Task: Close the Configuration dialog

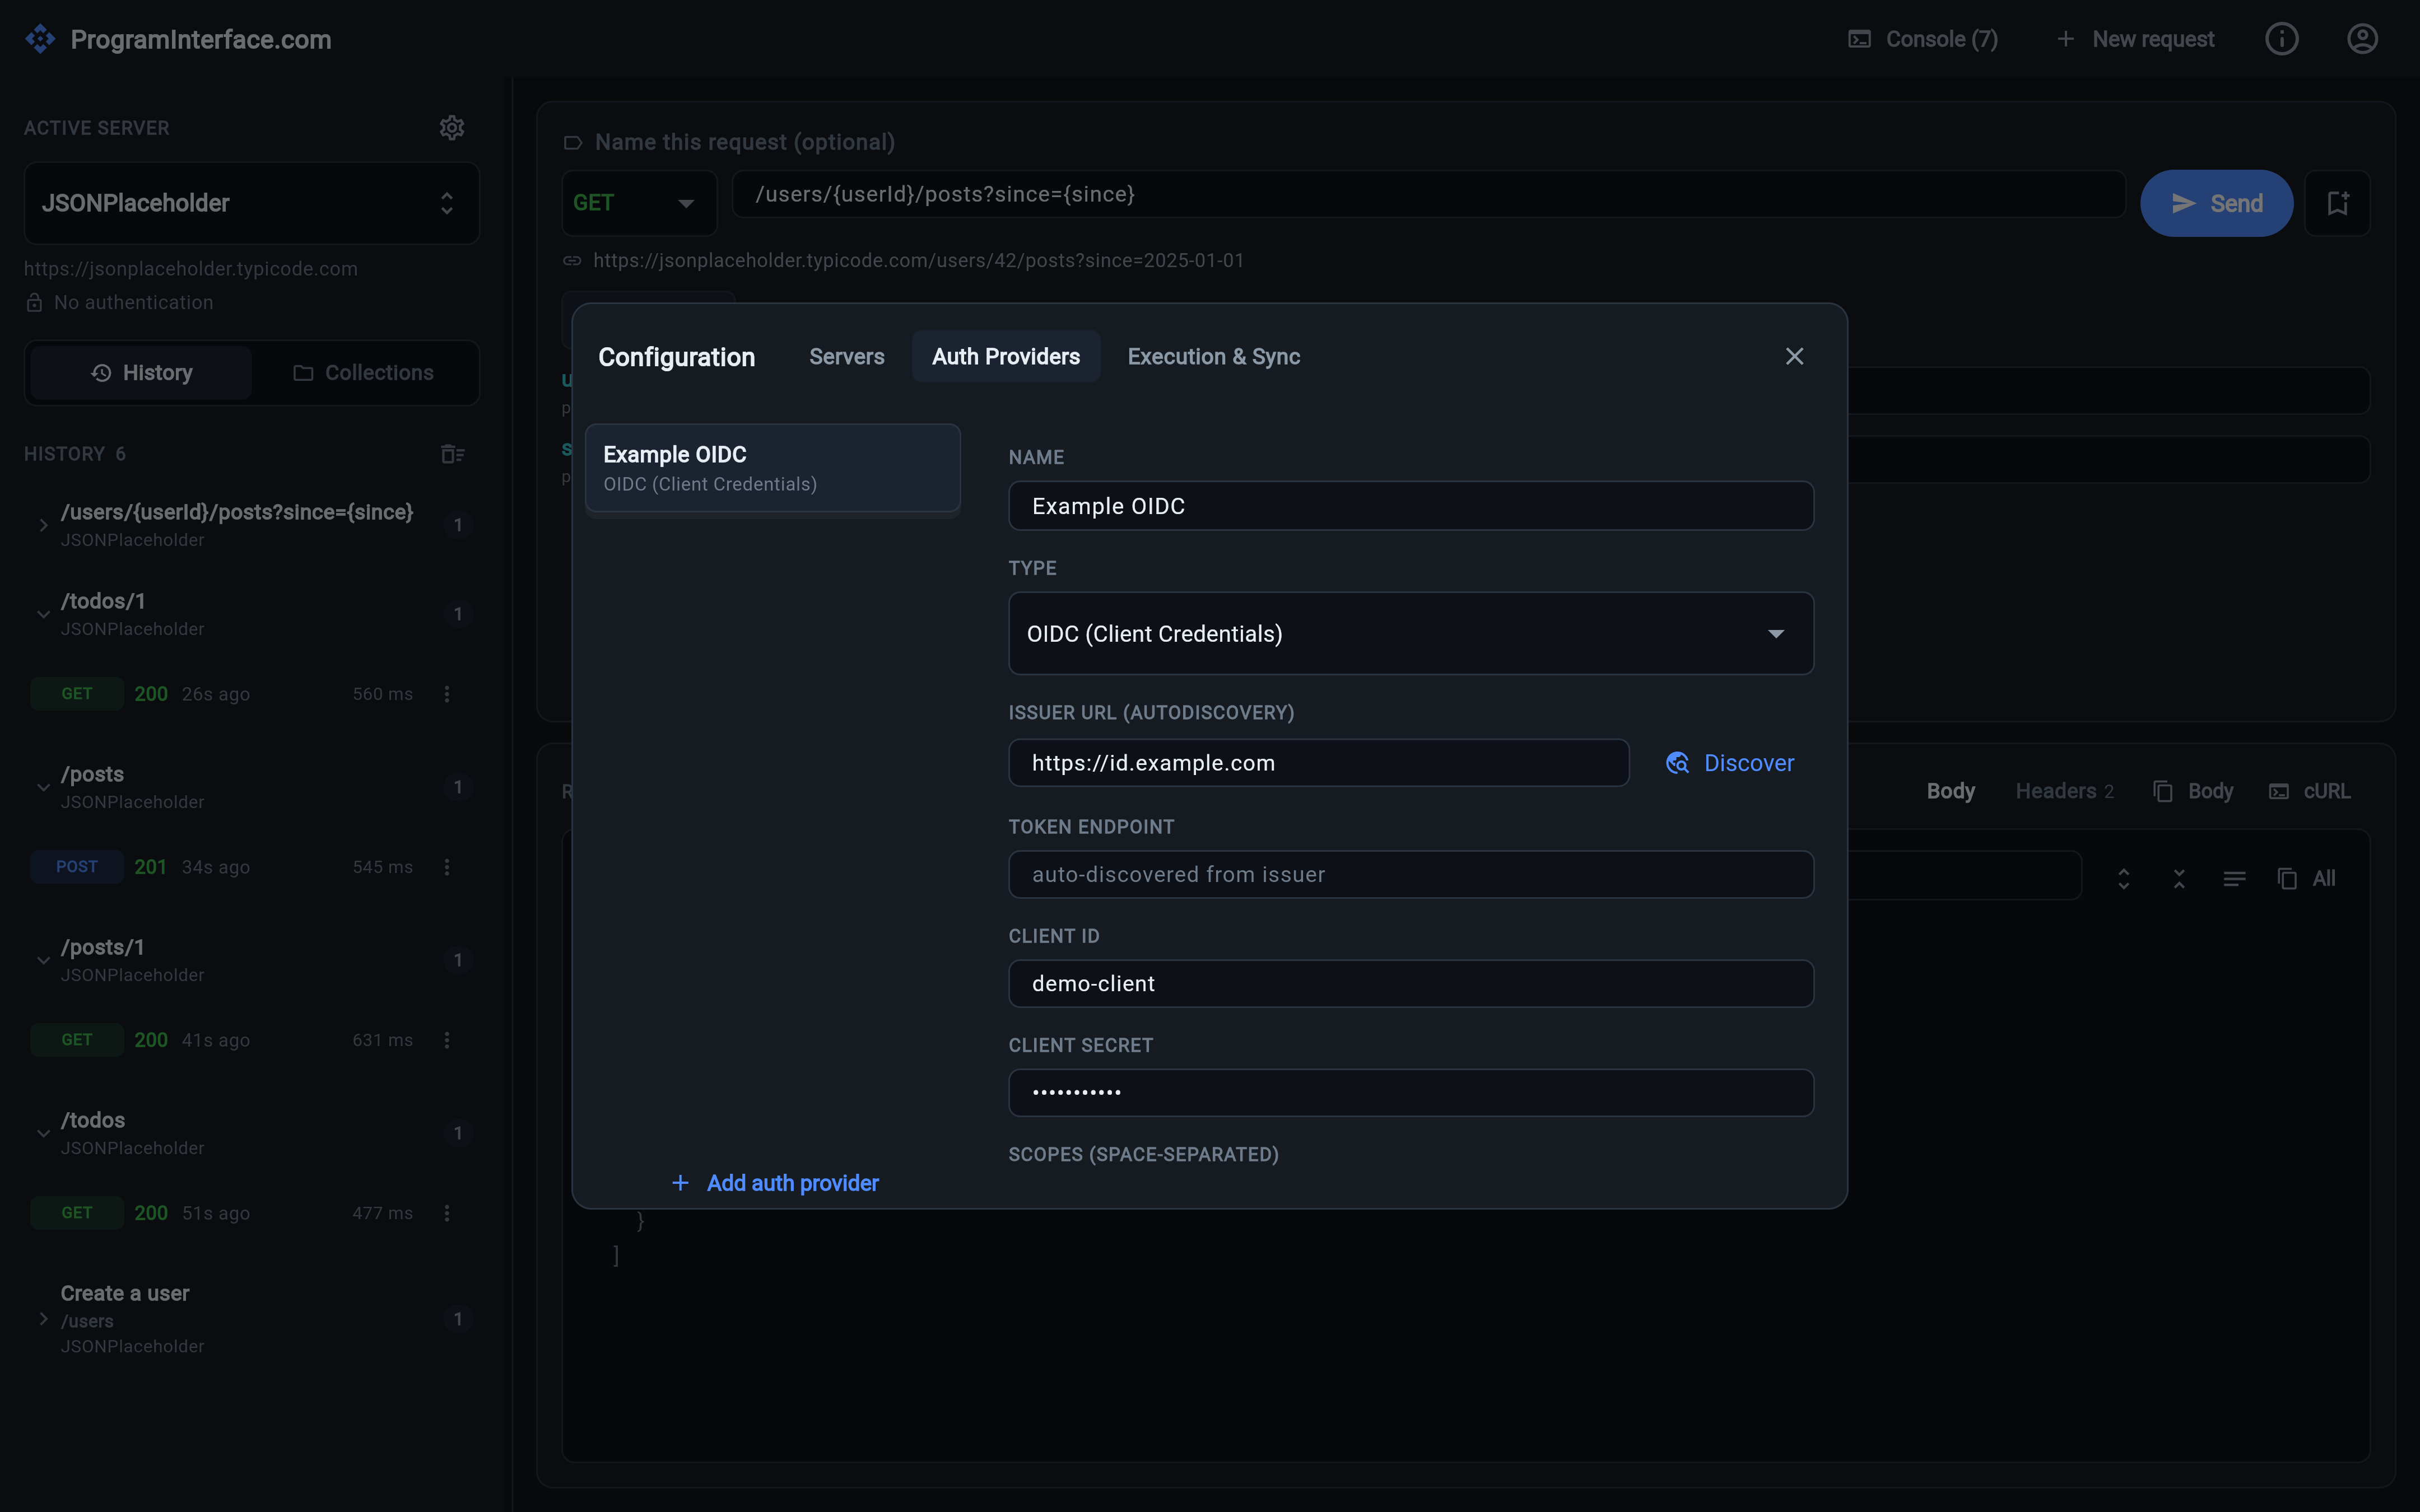Action: click(x=1794, y=357)
